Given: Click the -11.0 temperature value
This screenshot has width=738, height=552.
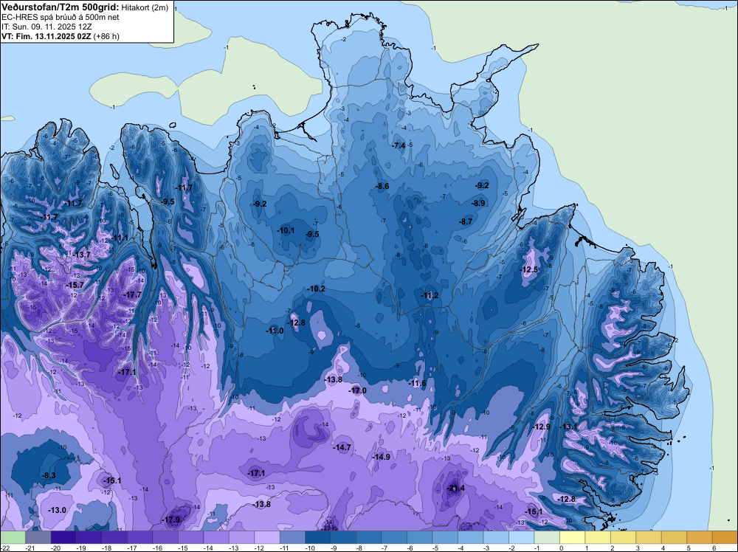Looking at the screenshot, I should 275,331.
